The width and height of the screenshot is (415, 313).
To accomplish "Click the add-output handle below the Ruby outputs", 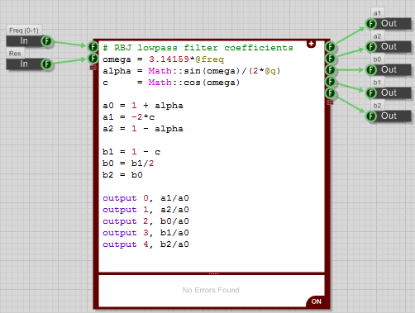I will 330,102.
